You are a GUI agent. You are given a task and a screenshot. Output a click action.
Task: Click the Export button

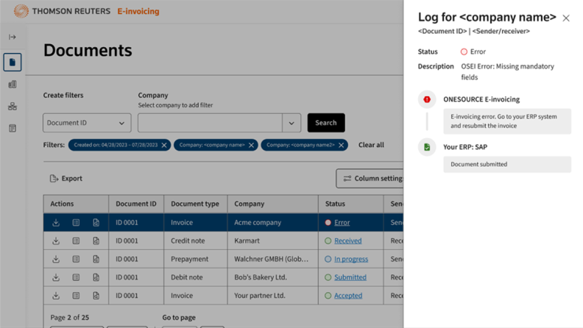tap(66, 179)
